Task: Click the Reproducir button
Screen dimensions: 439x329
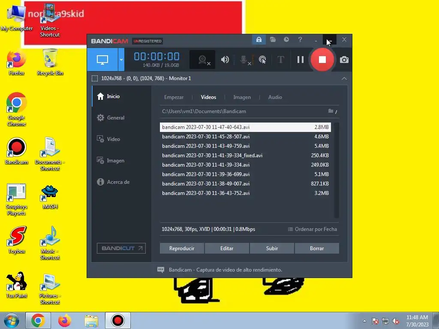Action: [x=182, y=248]
